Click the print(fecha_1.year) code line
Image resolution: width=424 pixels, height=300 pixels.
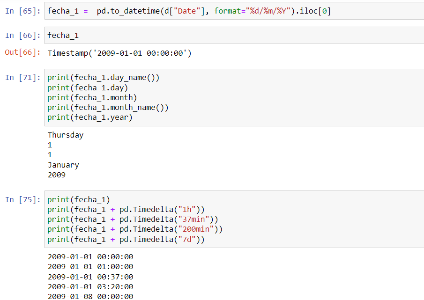click(90, 117)
